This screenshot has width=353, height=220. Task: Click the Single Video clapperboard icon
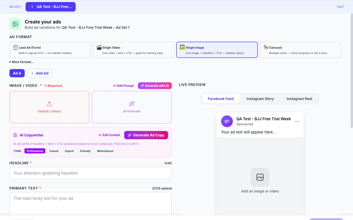tap(99, 47)
